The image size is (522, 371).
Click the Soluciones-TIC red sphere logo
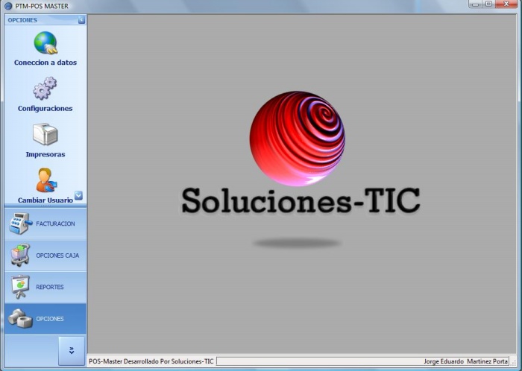298,139
